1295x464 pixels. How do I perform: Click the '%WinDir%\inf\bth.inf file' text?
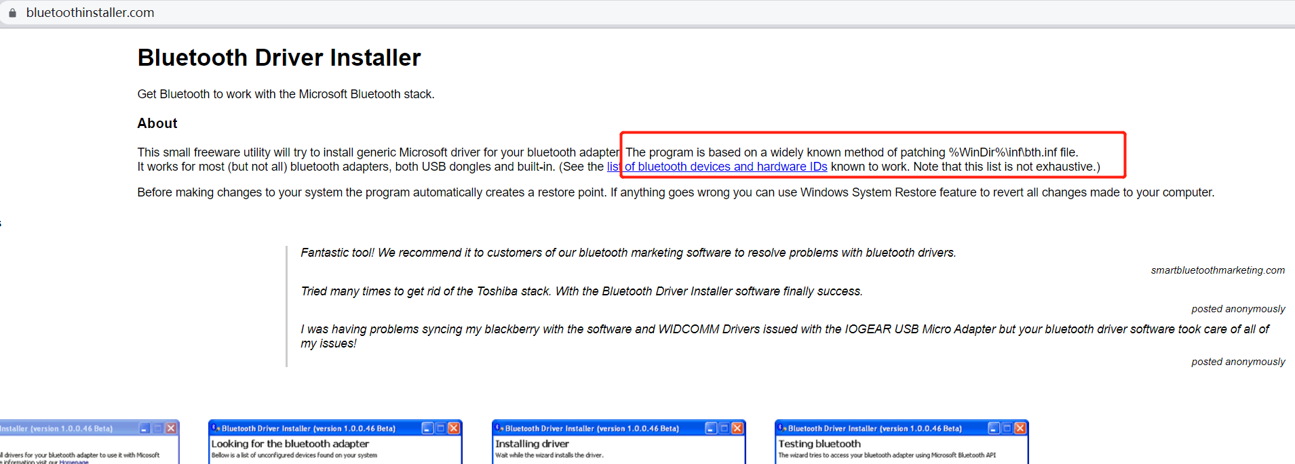click(x=1013, y=152)
